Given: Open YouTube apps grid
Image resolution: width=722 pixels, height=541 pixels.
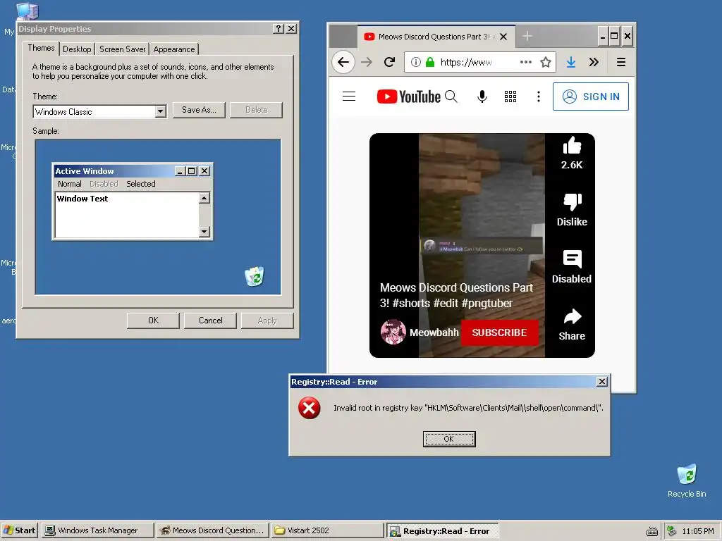Looking at the screenshot, I should pyautogui.click(x=510, y=96).
